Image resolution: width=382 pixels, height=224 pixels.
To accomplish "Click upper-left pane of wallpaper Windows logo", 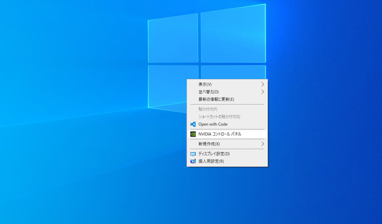I will (173, 39).
